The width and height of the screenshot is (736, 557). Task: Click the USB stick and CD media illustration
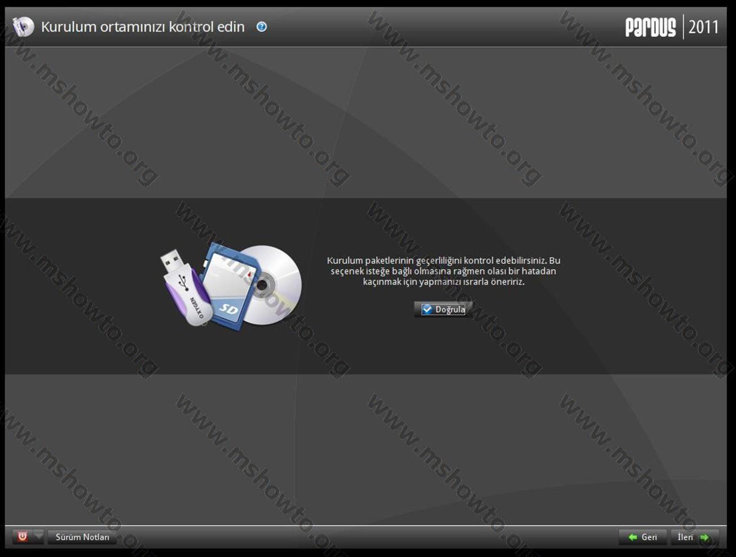tap(231, 286)
